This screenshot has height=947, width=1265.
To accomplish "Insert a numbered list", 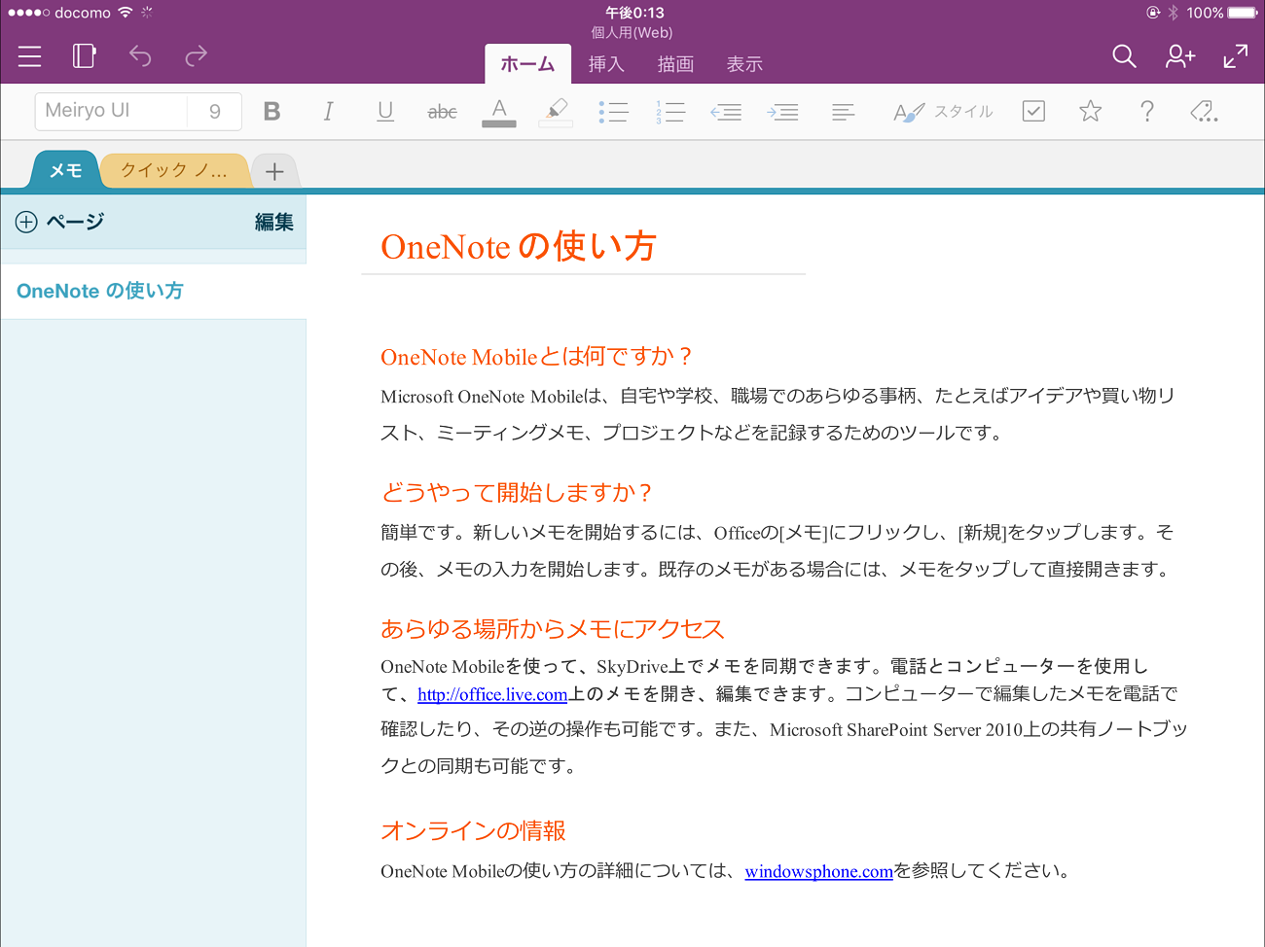I will [x=670, y=112].
